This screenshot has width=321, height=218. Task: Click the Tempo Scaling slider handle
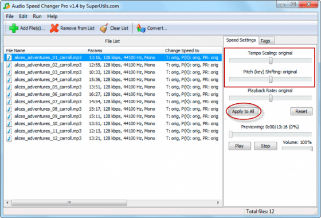pos(271,61)
